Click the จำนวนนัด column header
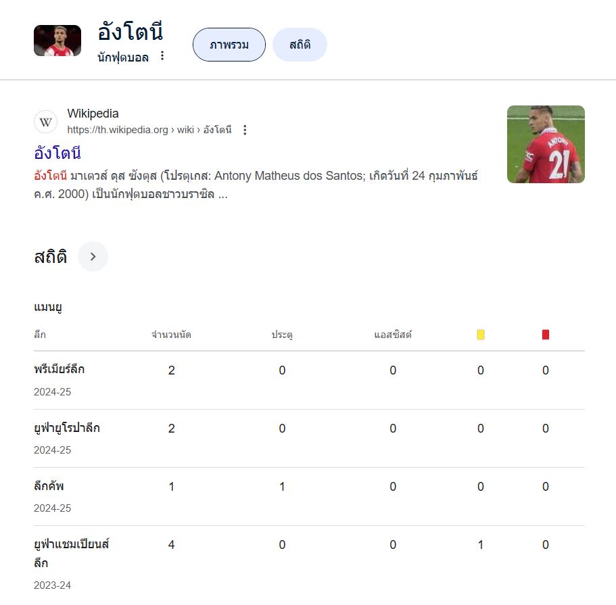The width and height of the screenshot is (616, 605). coord(171,335)
